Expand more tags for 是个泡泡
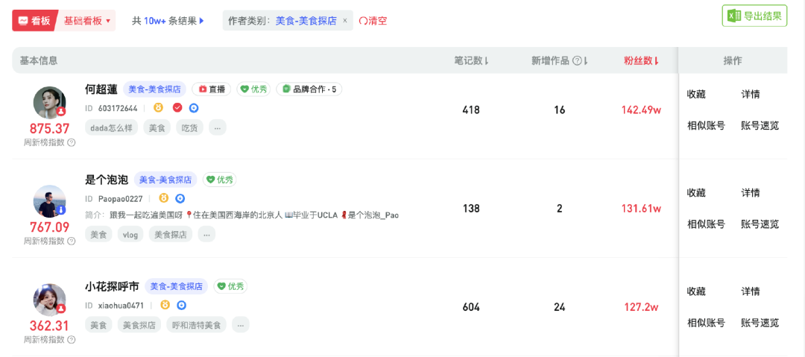This screenshot has height=357, width=805. coord(206,234)
